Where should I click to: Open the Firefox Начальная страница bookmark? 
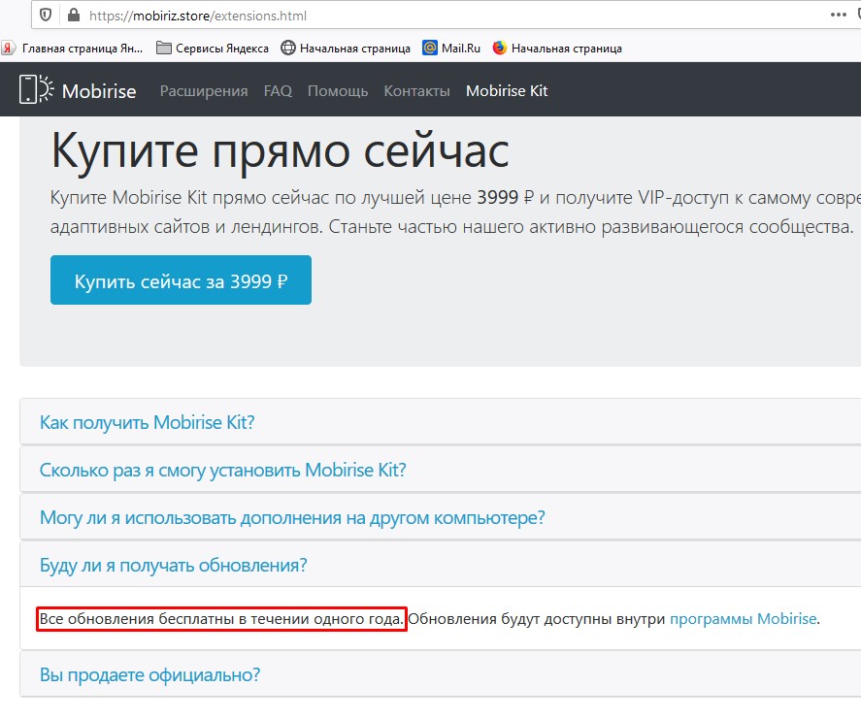pos(557,49)
